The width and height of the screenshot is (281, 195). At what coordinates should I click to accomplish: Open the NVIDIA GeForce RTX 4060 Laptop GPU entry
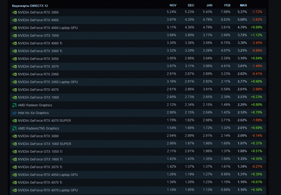(x=48, y=28)
